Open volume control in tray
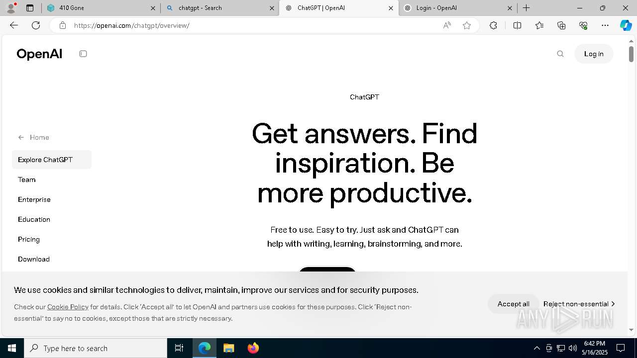 [573, 348]
